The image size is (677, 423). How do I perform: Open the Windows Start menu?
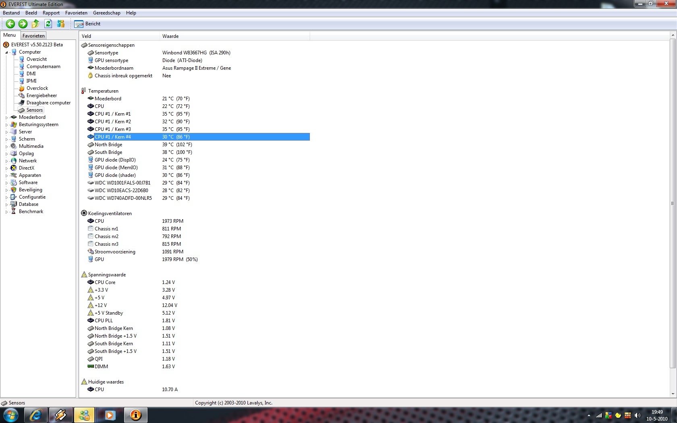11,415
